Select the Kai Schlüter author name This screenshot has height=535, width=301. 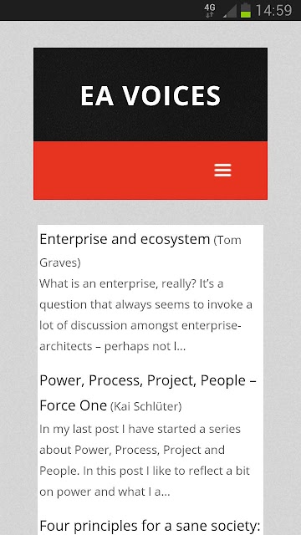coord(146,406)
